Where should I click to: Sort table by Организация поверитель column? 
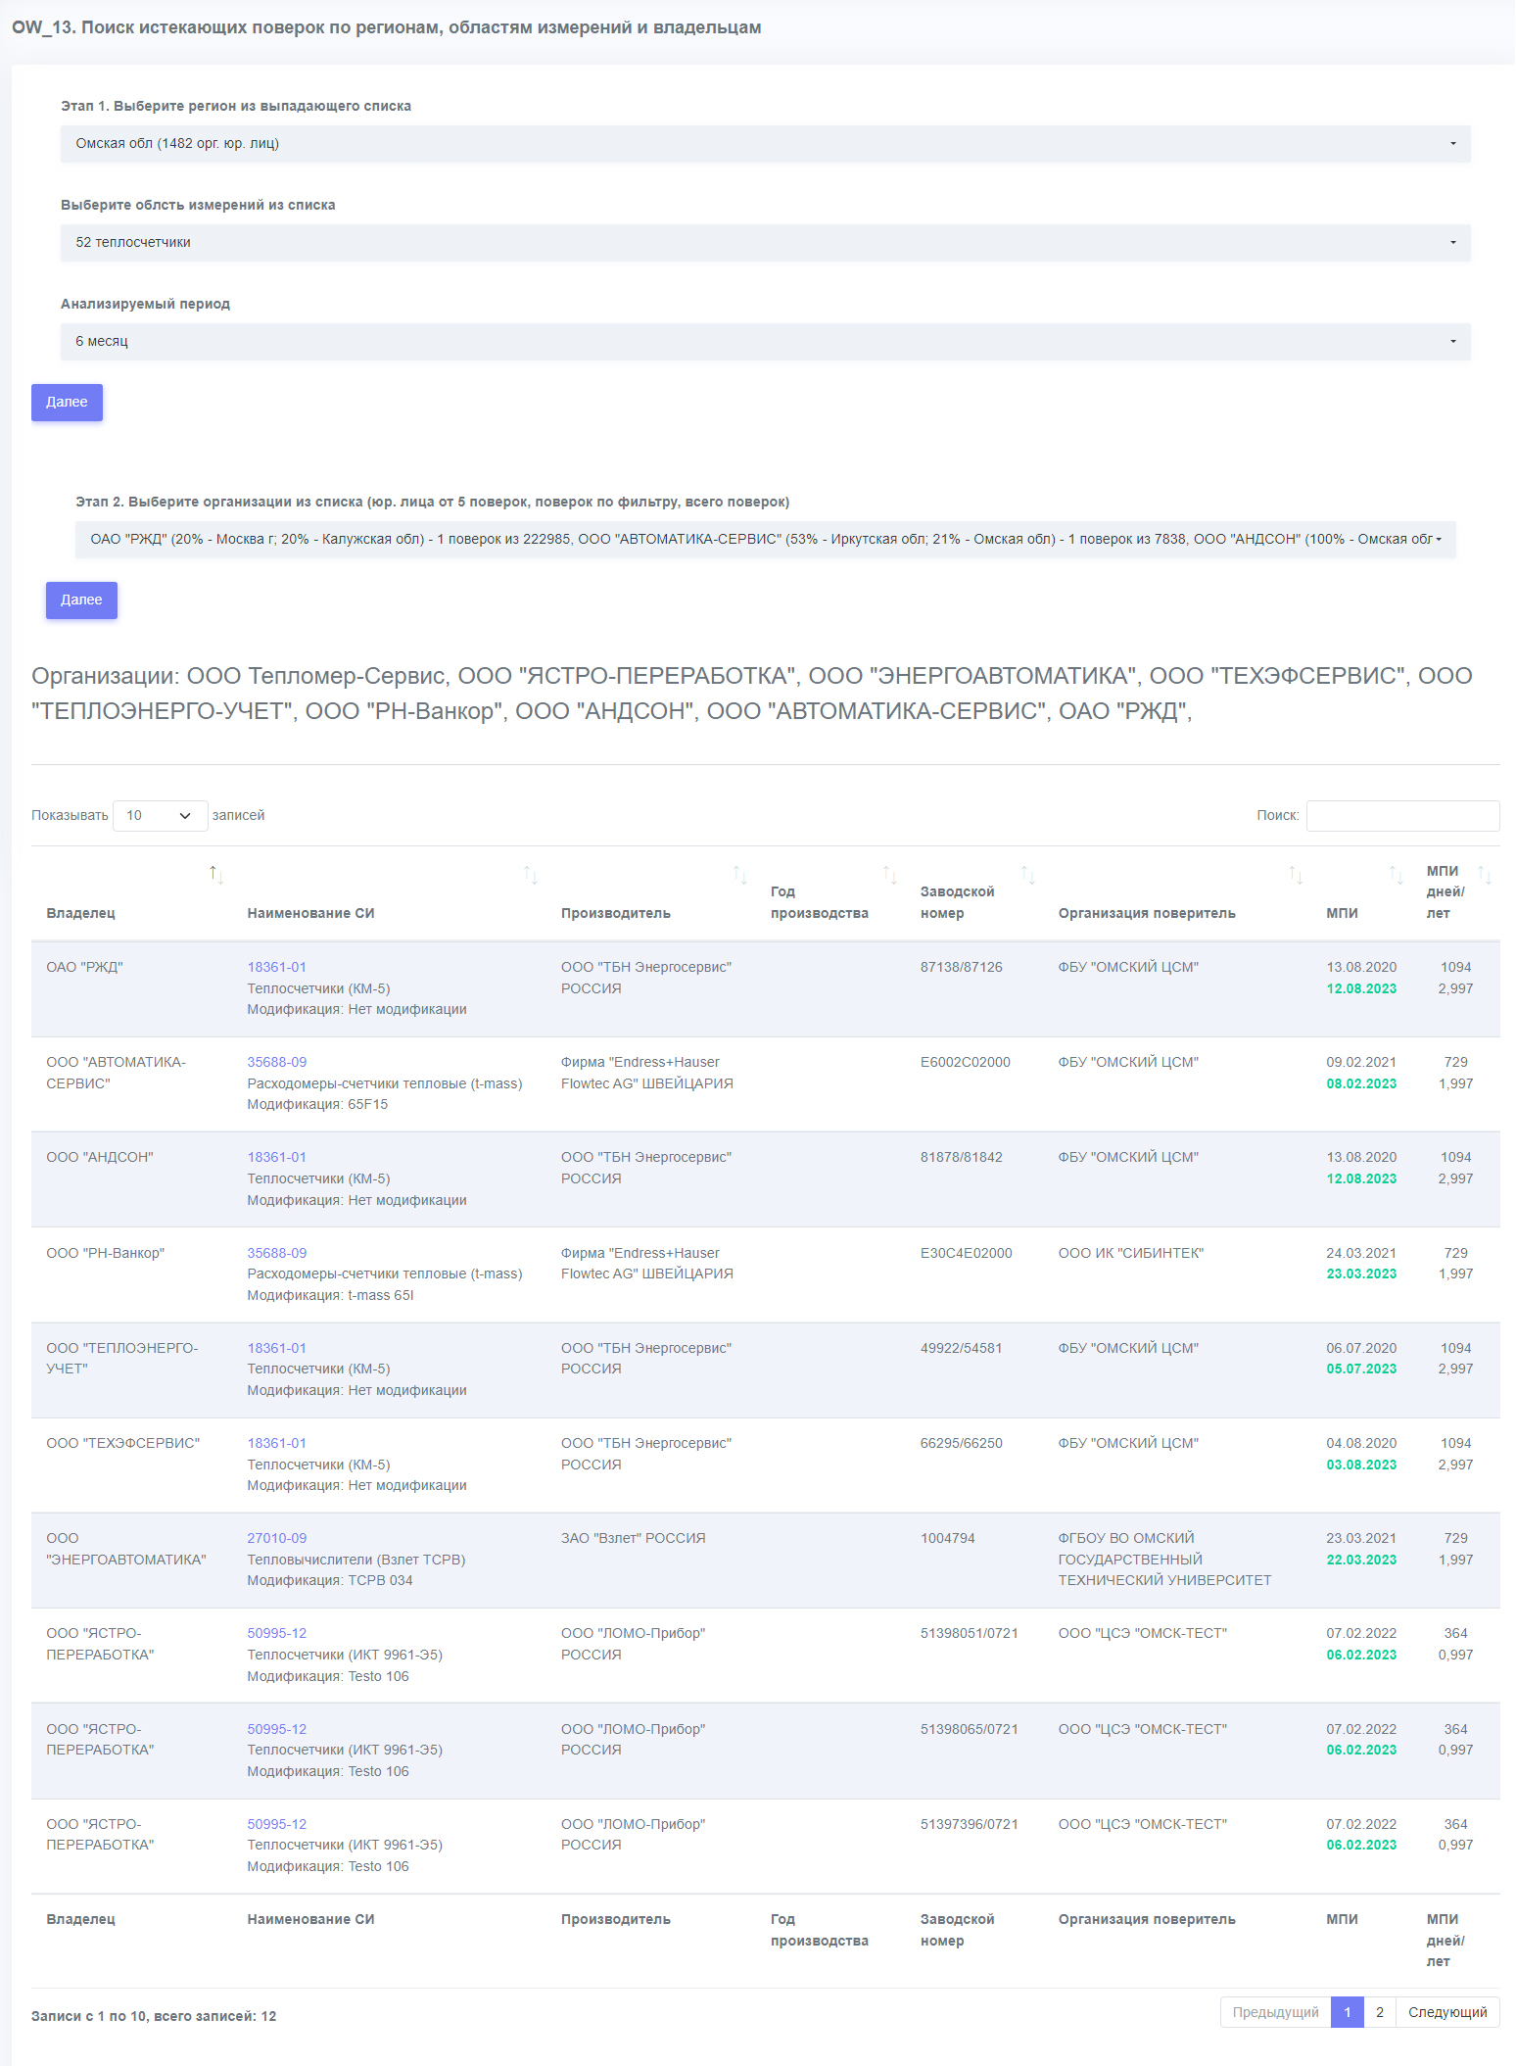(x=1177, y=892)
